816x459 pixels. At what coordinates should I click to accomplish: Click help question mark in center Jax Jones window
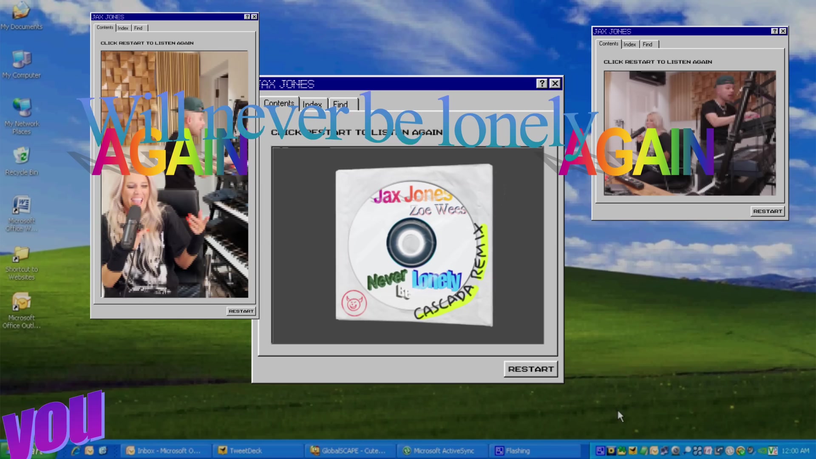pyautogui.click(x=542, y=83)
